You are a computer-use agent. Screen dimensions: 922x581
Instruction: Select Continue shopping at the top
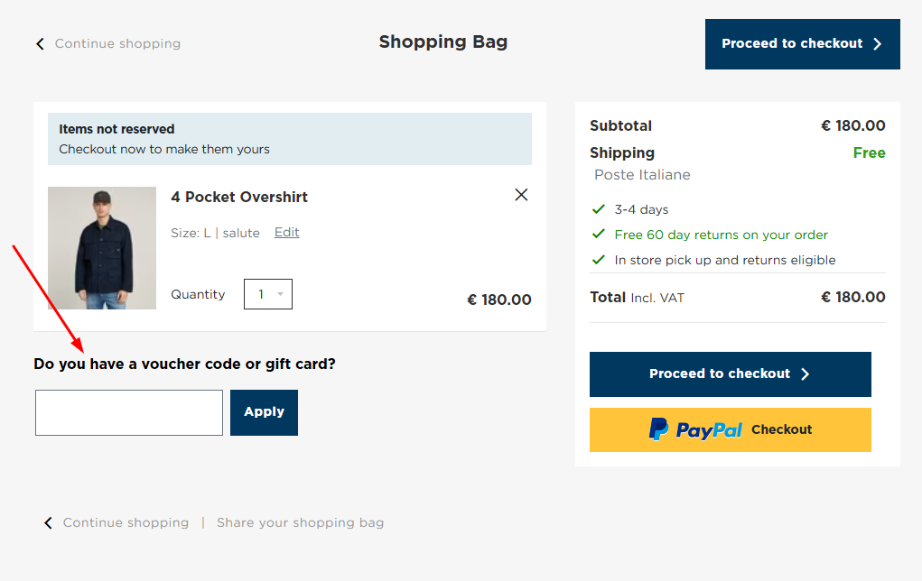point(117,43)
